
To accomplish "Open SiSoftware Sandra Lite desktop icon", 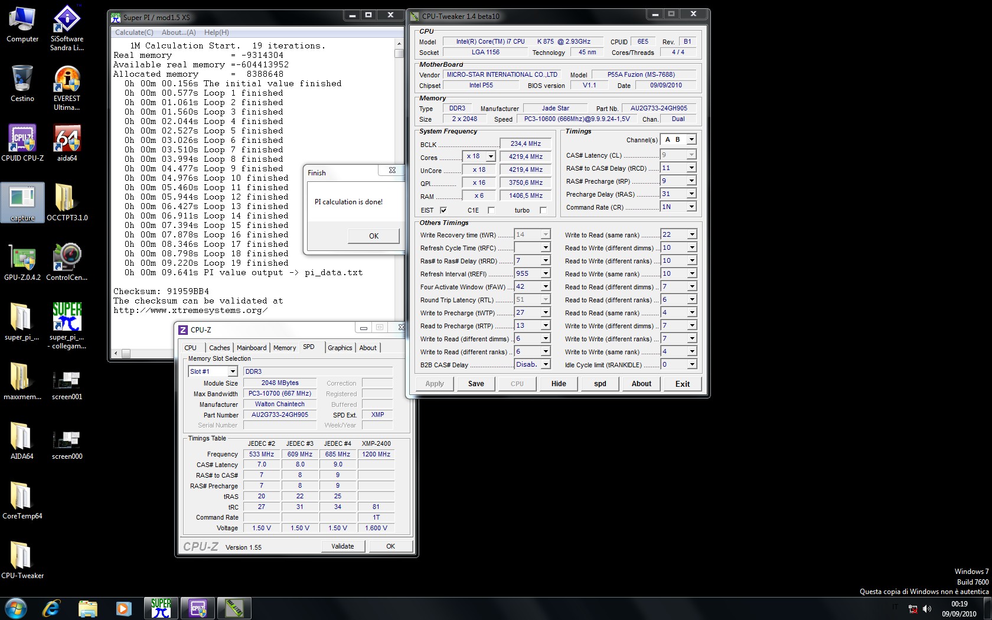I will point(67,28).
